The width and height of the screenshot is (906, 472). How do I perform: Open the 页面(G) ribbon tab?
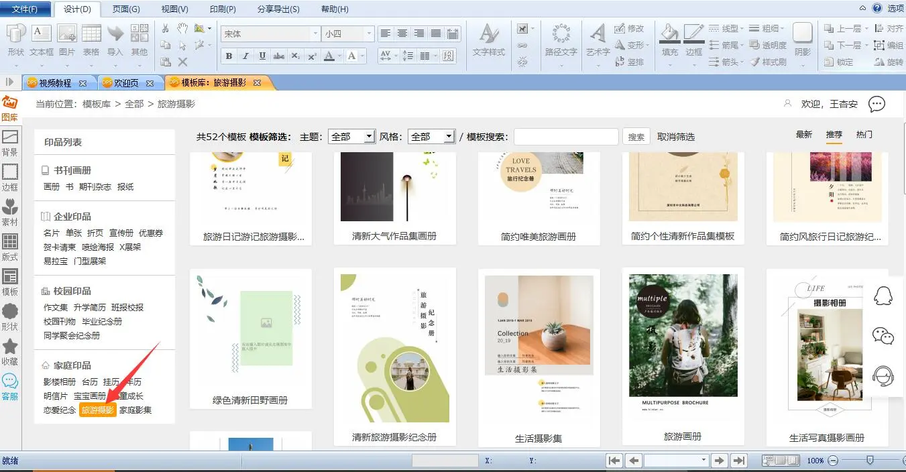(125, 9)
